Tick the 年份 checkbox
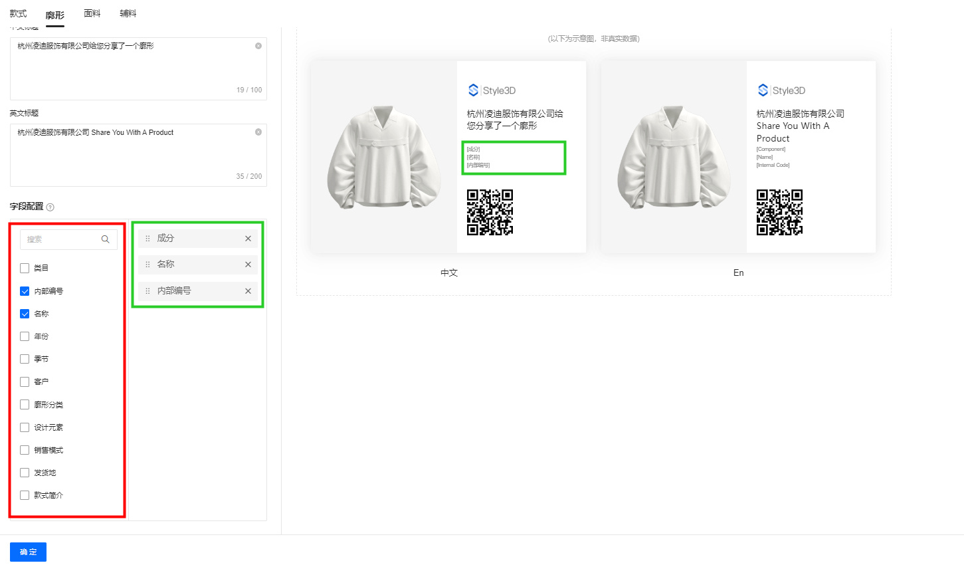The width and height of the screenshot is (964, 565). [x=25, y=336]
